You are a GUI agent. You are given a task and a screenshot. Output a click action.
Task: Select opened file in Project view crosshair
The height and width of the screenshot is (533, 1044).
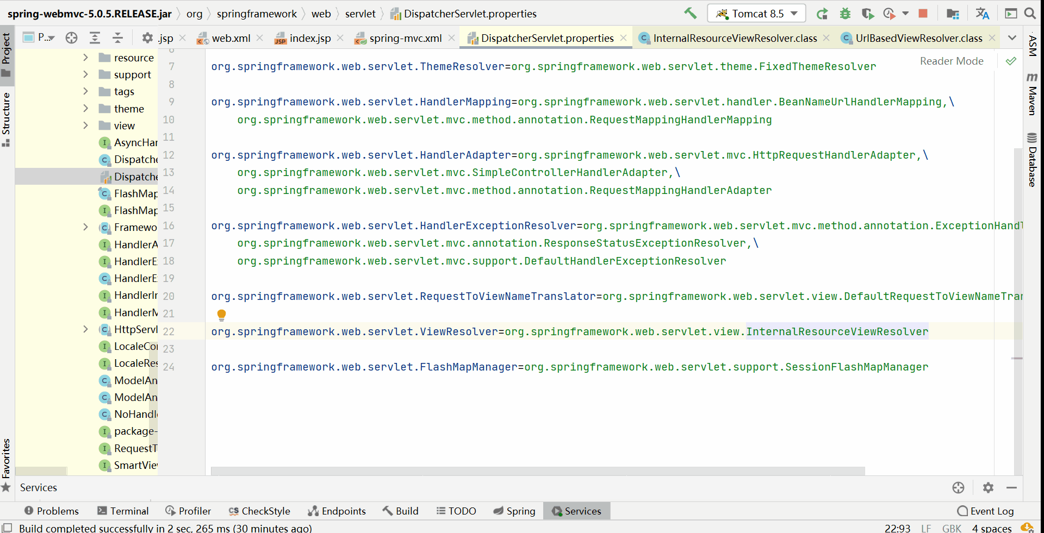pos(71,38)
